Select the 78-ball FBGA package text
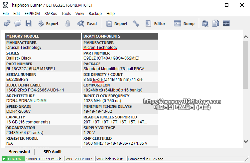The height and width of the screenshot is (163, 250). point(114,69)
